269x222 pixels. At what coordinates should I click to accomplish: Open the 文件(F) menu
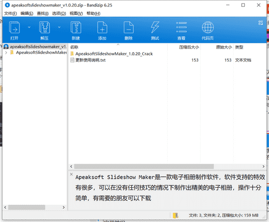click(11, 13)
